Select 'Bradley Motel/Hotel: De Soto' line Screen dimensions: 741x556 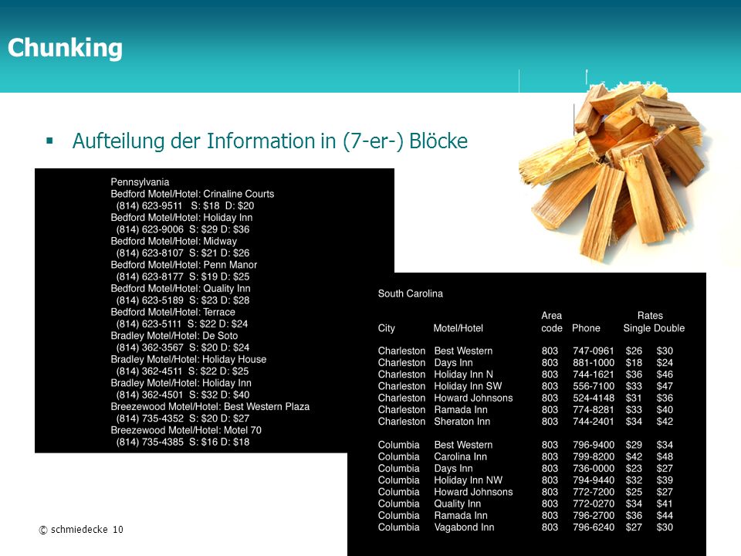coord(174,336)
